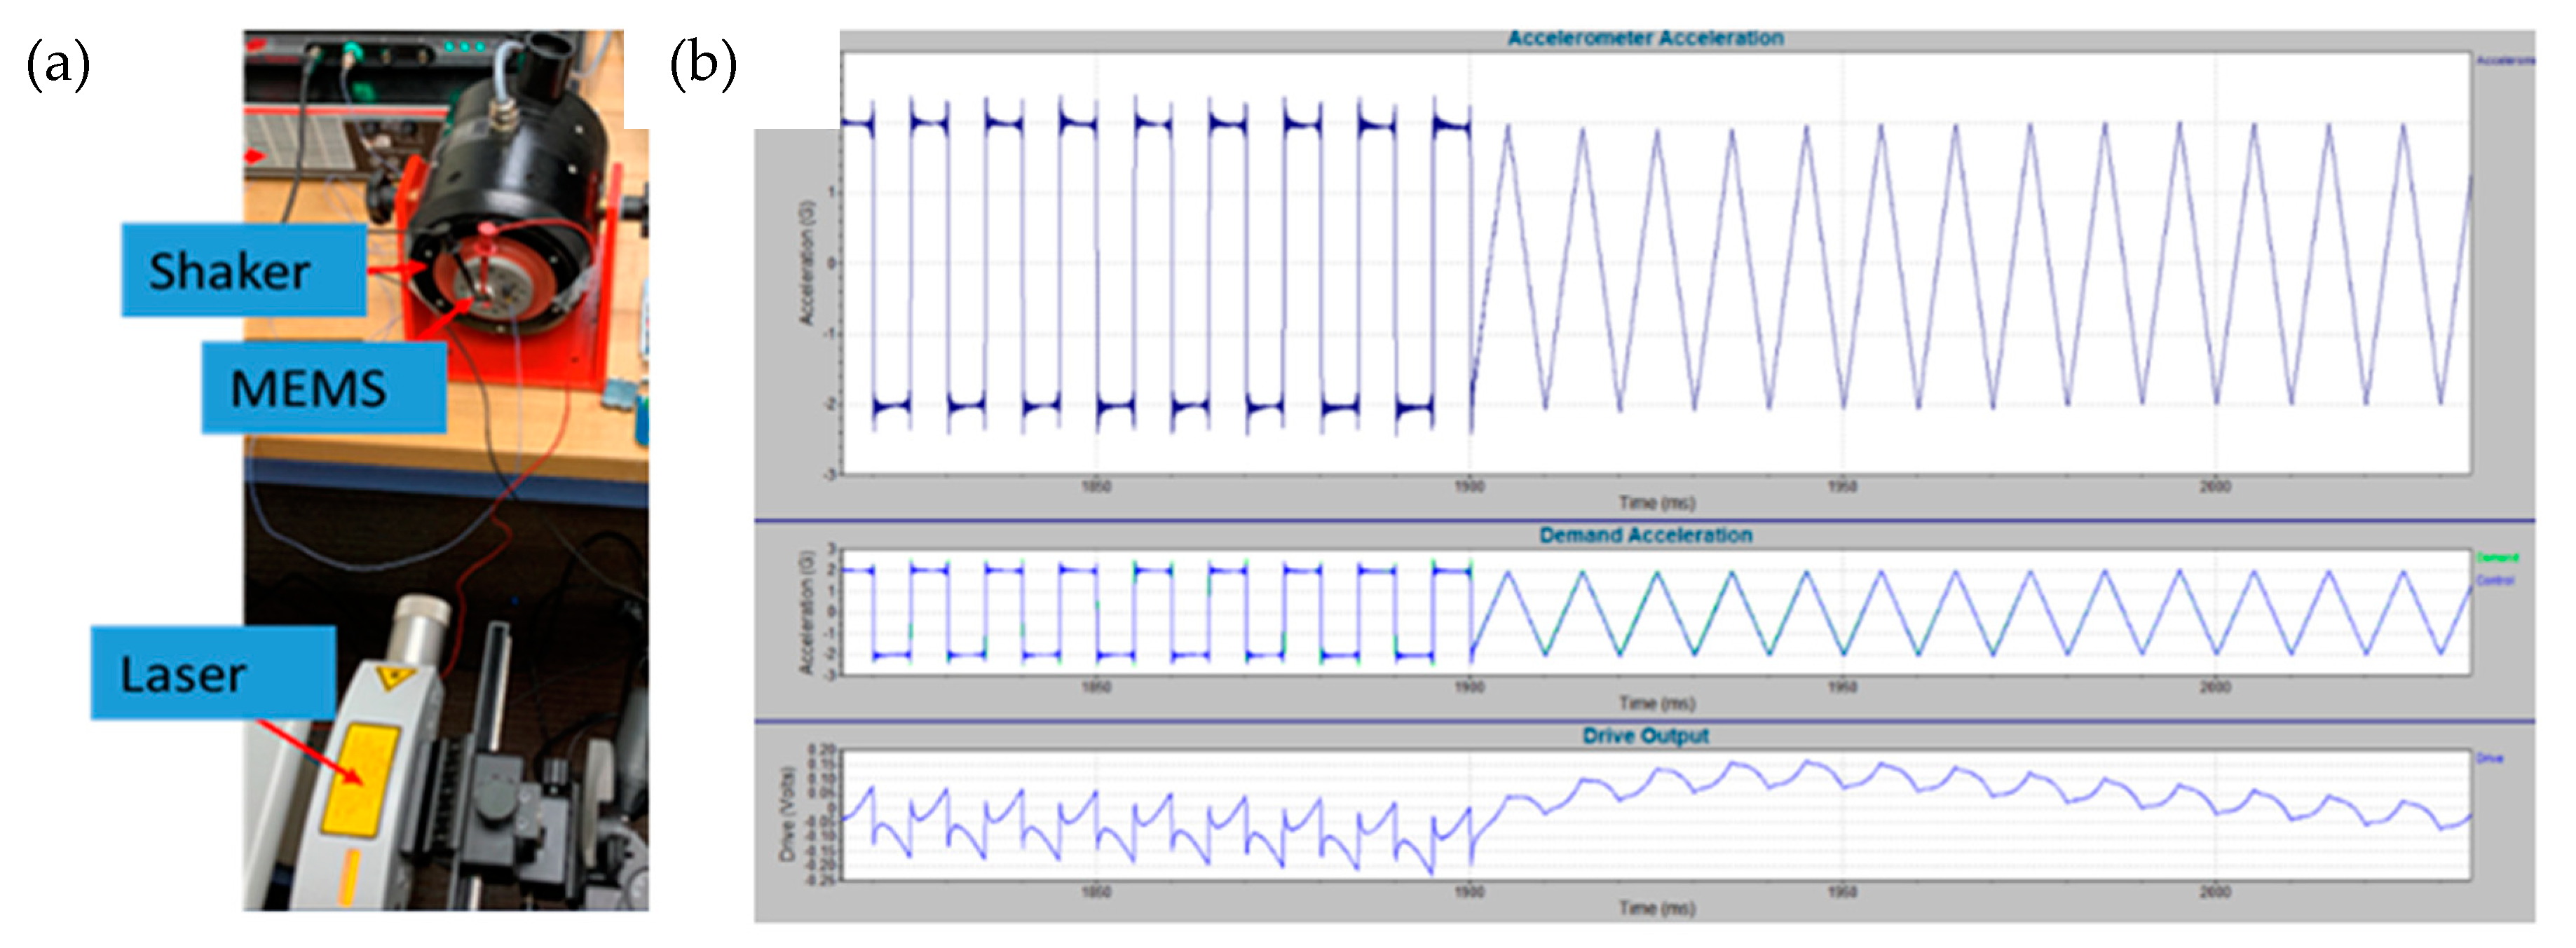Click the 1900 ms marker on top plot axis

(x=1469, y=487)
